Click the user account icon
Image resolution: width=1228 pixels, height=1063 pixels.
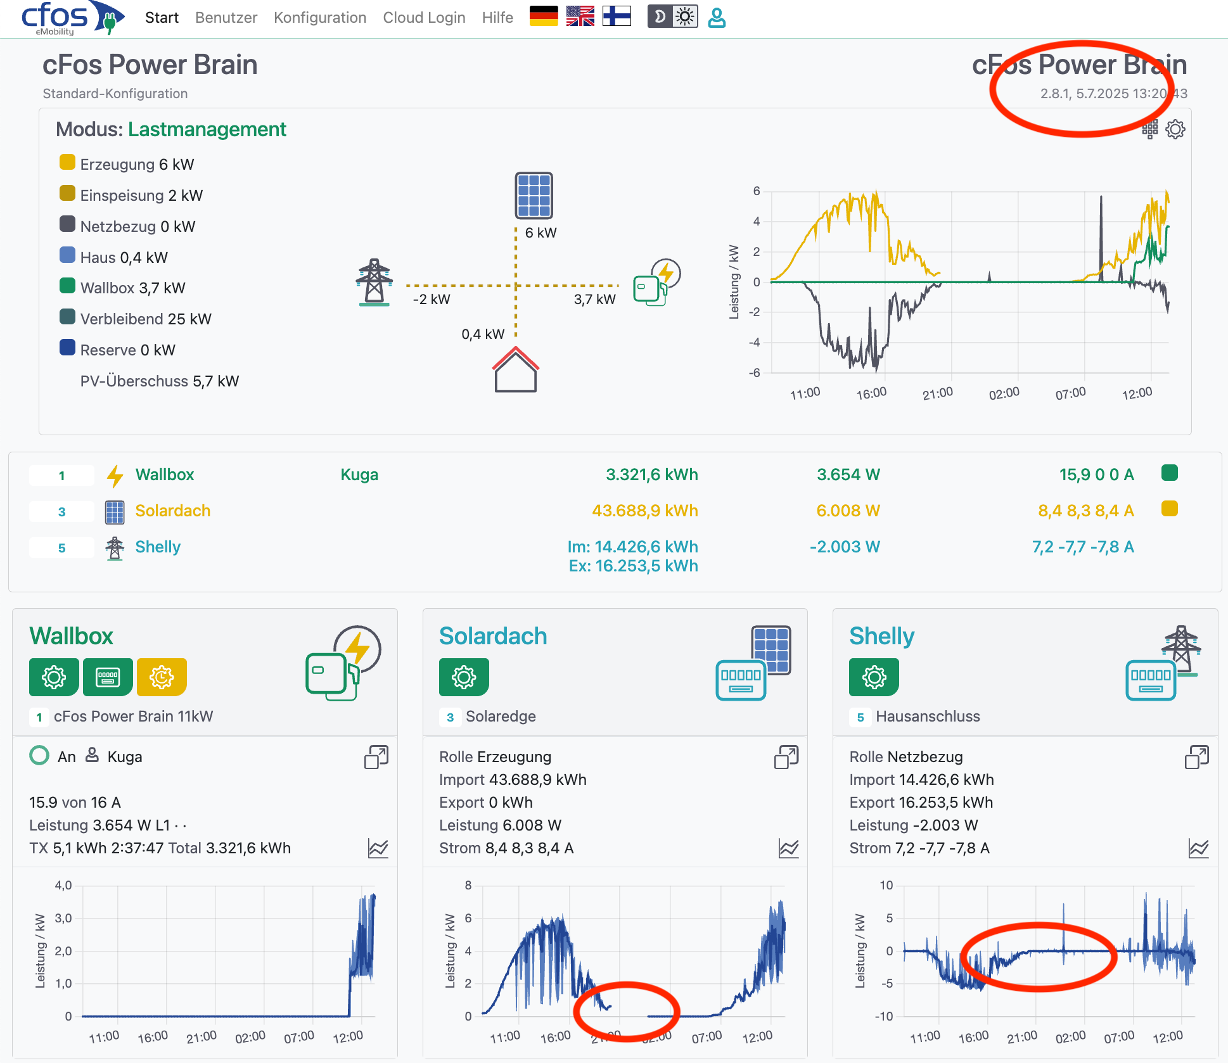pyautogui.click(x=717, y=18)
